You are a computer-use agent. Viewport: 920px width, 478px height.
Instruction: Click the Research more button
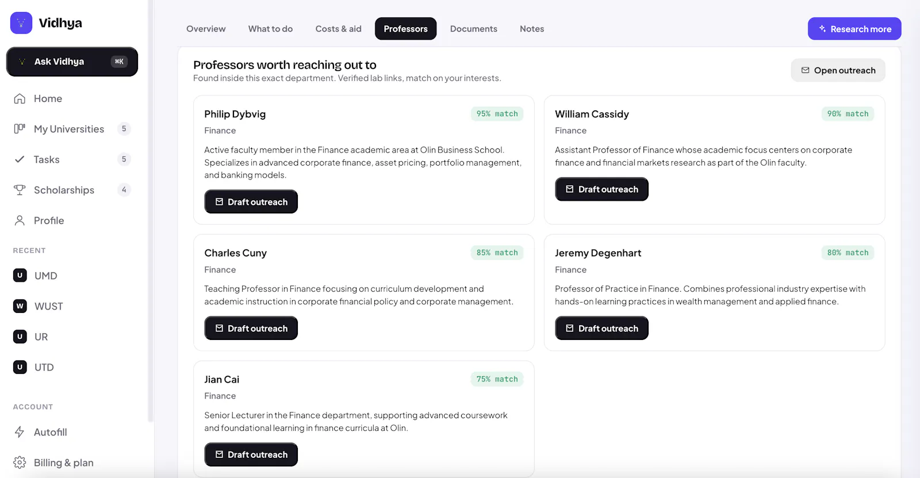[x=854, y=29]
